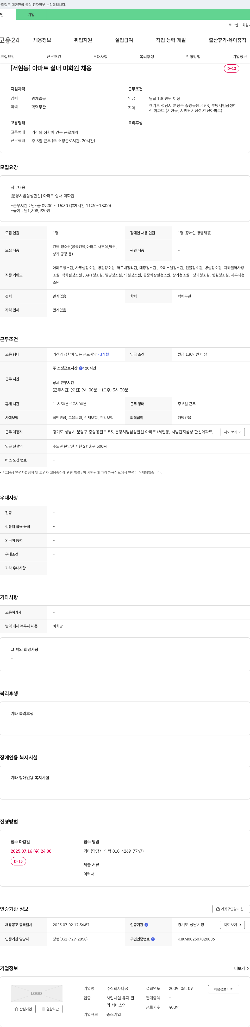Select 제출 서류 value 이력서
Image resolution: width=250 pixels, height=1027 pixels.
pyautogui.click(x=89, y=874)
